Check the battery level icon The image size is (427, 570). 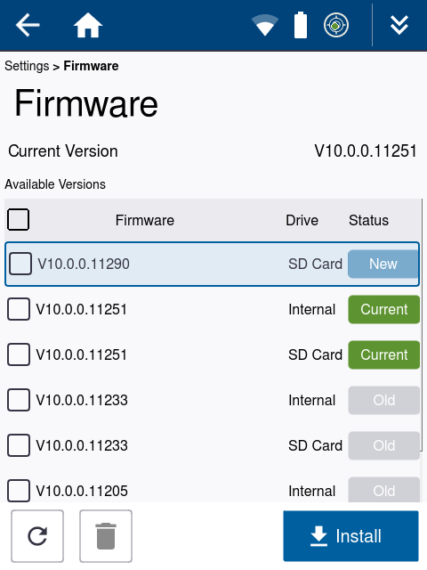click(301, 25)
